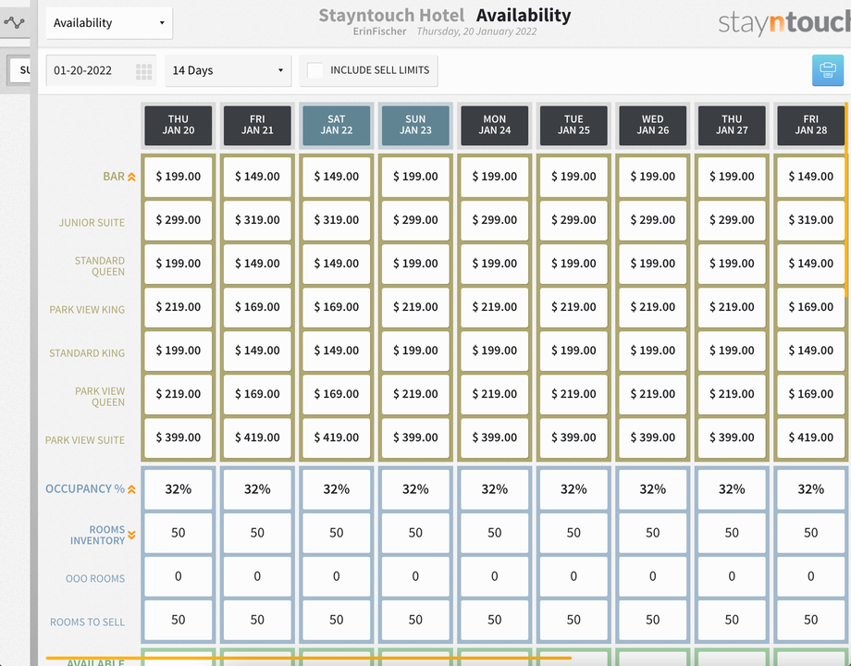Click Park View Suite $419.00 for Fri Jan 28
Screen dimensions: 851x666
(x=811, y=437)
